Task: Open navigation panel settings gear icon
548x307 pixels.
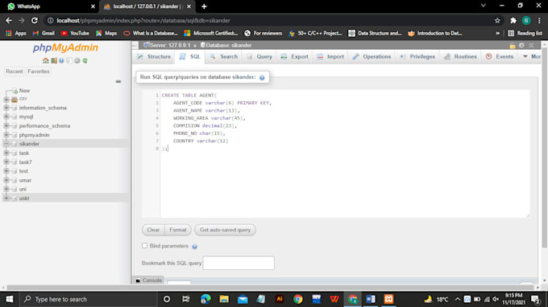Action: (77, 60)
